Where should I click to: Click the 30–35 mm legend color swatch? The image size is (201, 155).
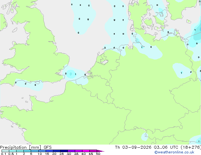[71, 151]
